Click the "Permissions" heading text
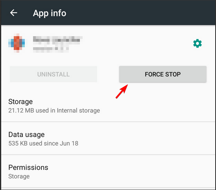Image resolution: width=216 pixels, height=190 pixels. (x=28, y=168)
